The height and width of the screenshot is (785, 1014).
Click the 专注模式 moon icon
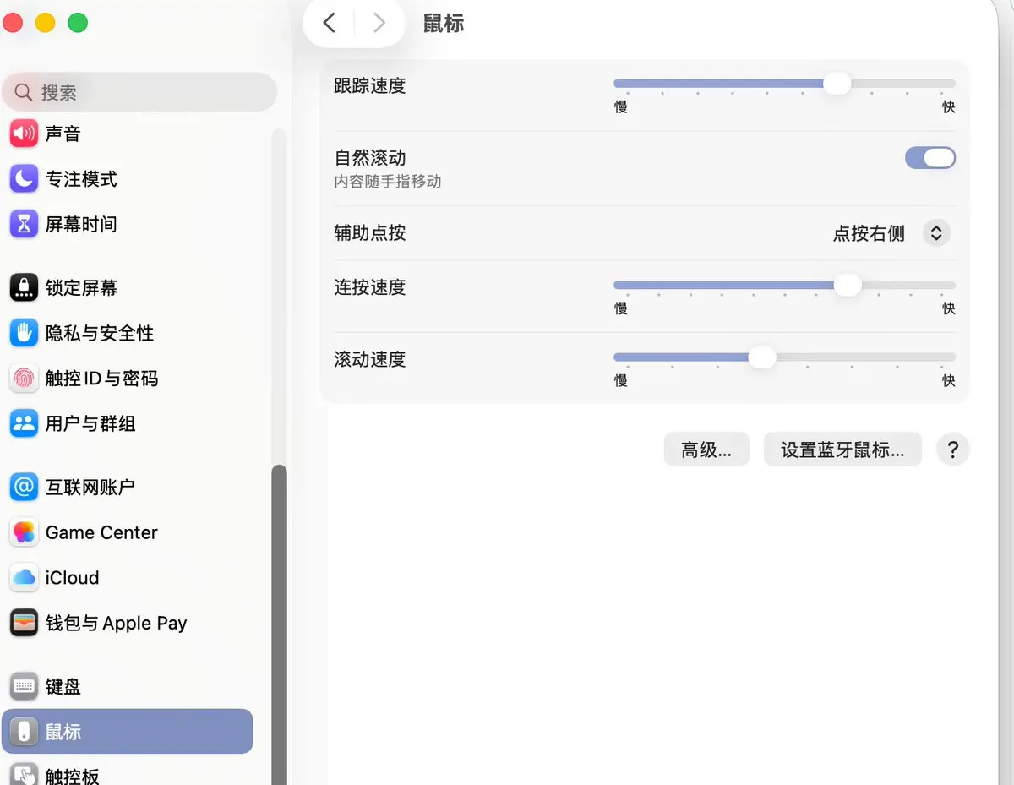24,179
